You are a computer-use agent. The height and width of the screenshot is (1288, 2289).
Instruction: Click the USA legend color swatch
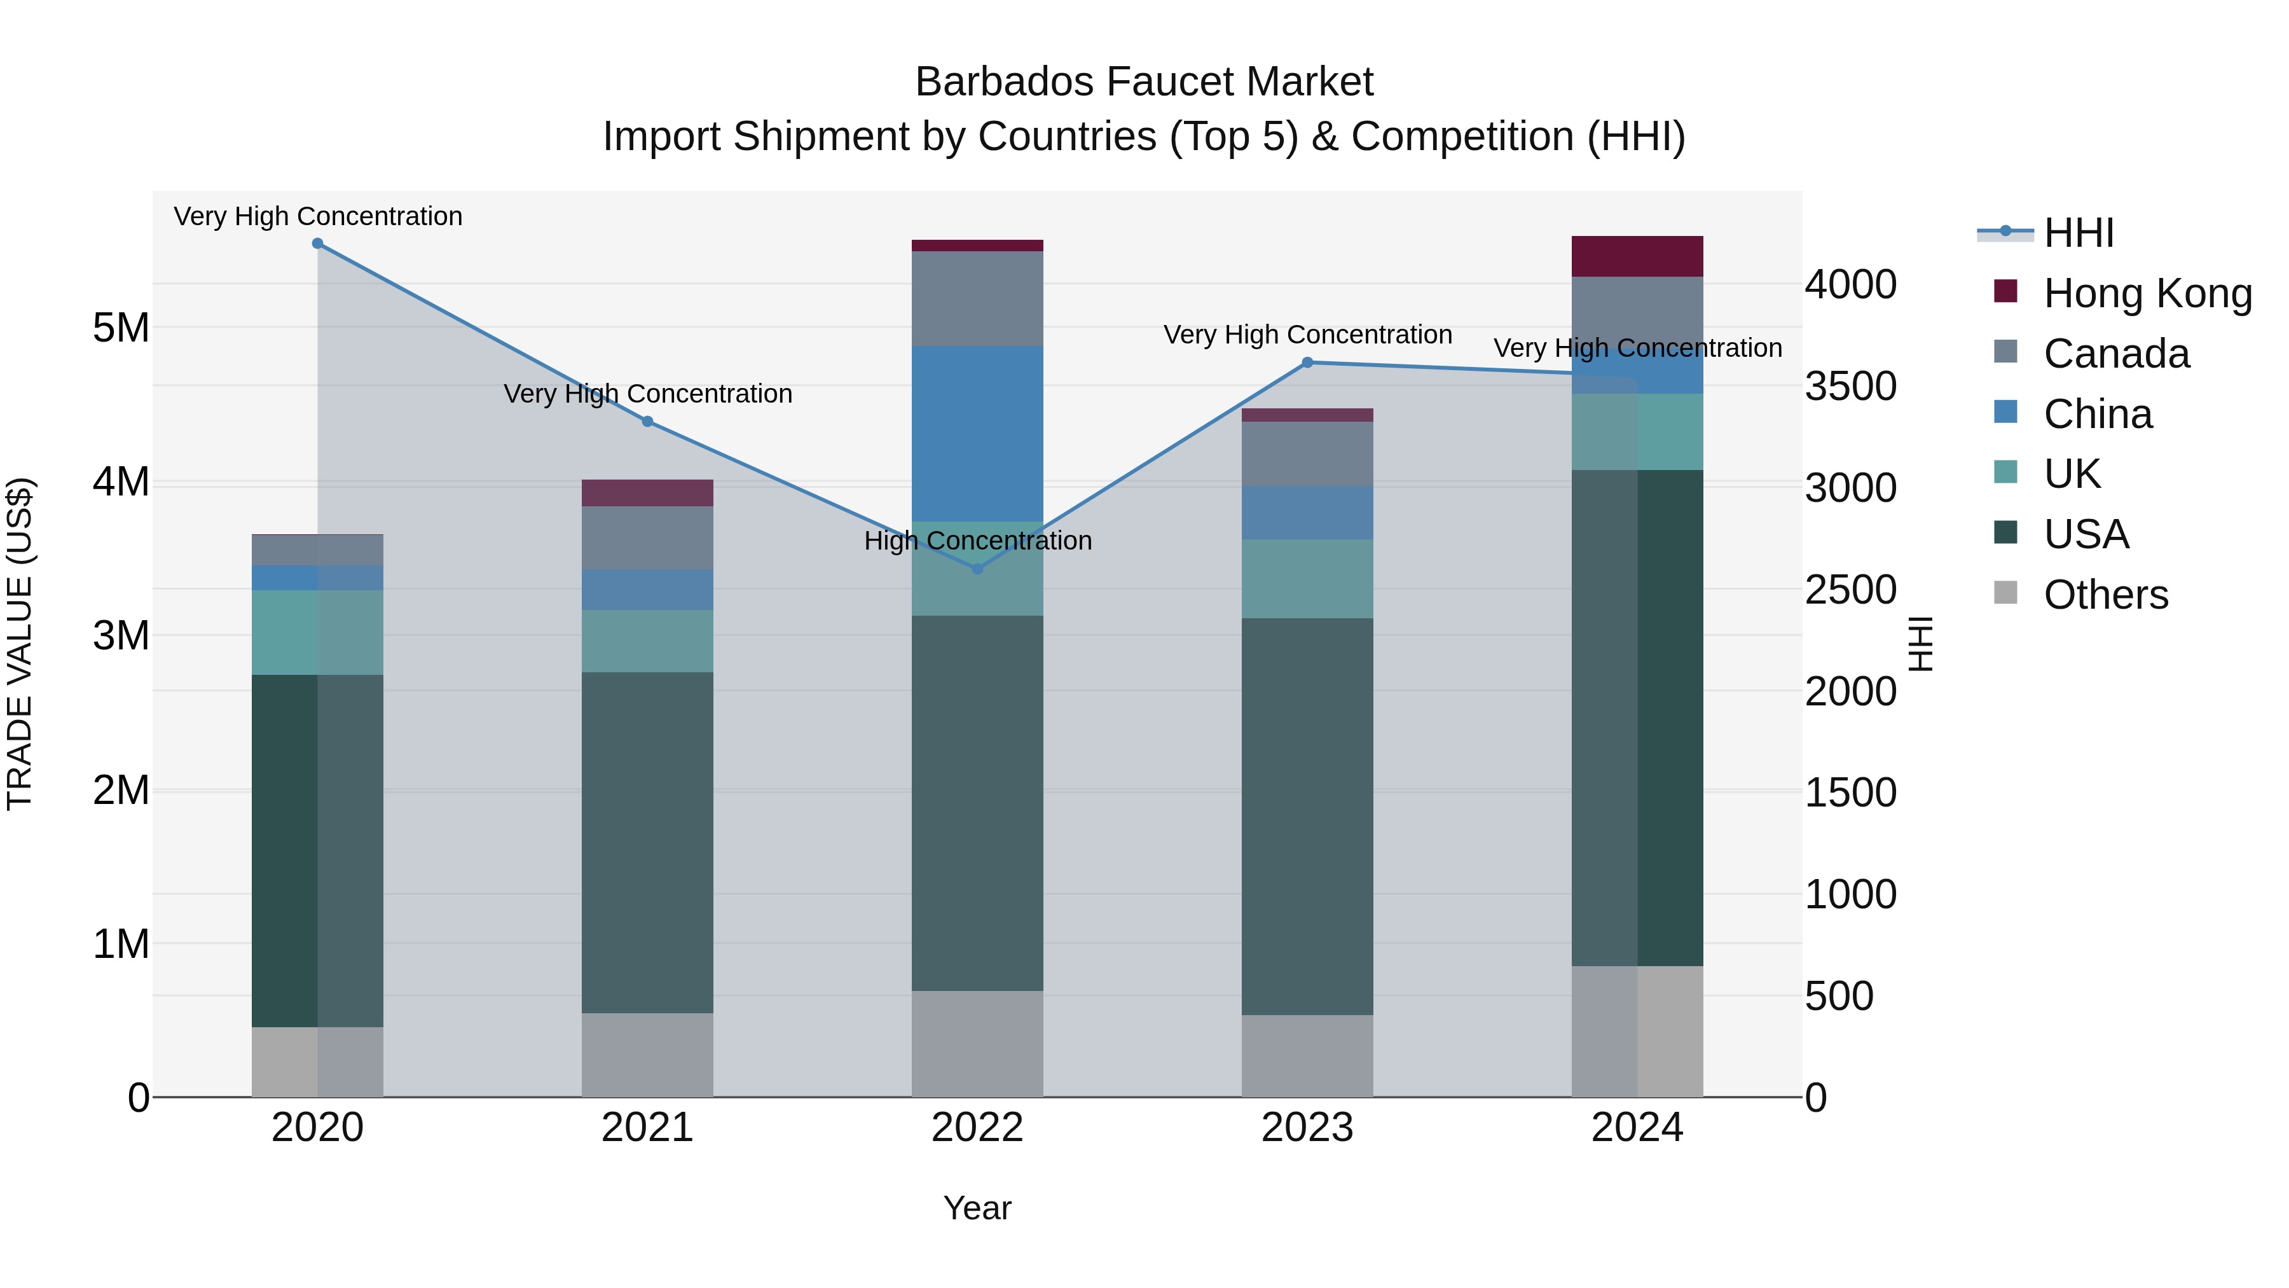(2005, 532)
